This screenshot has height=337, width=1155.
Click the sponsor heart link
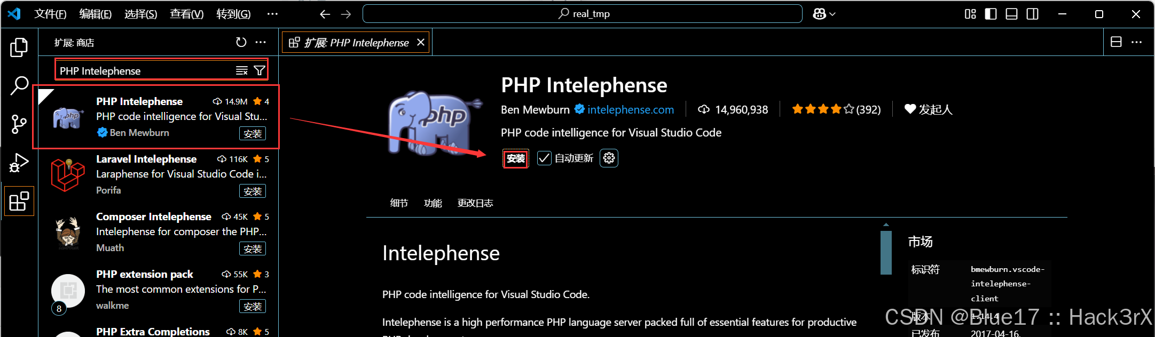[x=928, y=109]
